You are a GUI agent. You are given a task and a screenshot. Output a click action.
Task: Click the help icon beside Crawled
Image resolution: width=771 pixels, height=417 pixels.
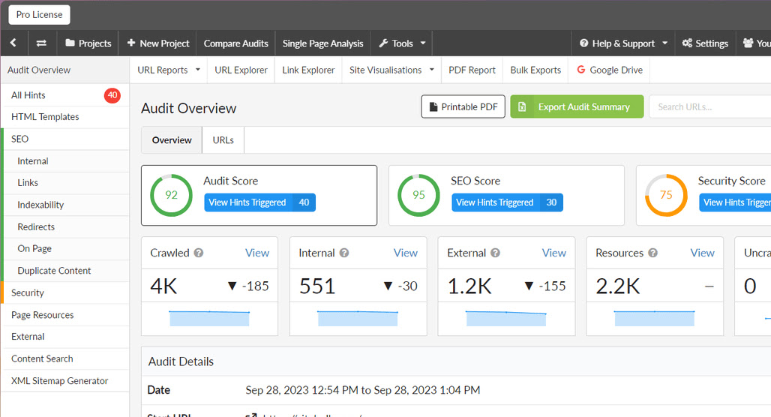click(x=199, y=253)
